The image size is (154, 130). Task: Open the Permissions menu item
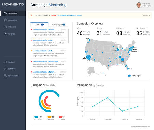13,76
